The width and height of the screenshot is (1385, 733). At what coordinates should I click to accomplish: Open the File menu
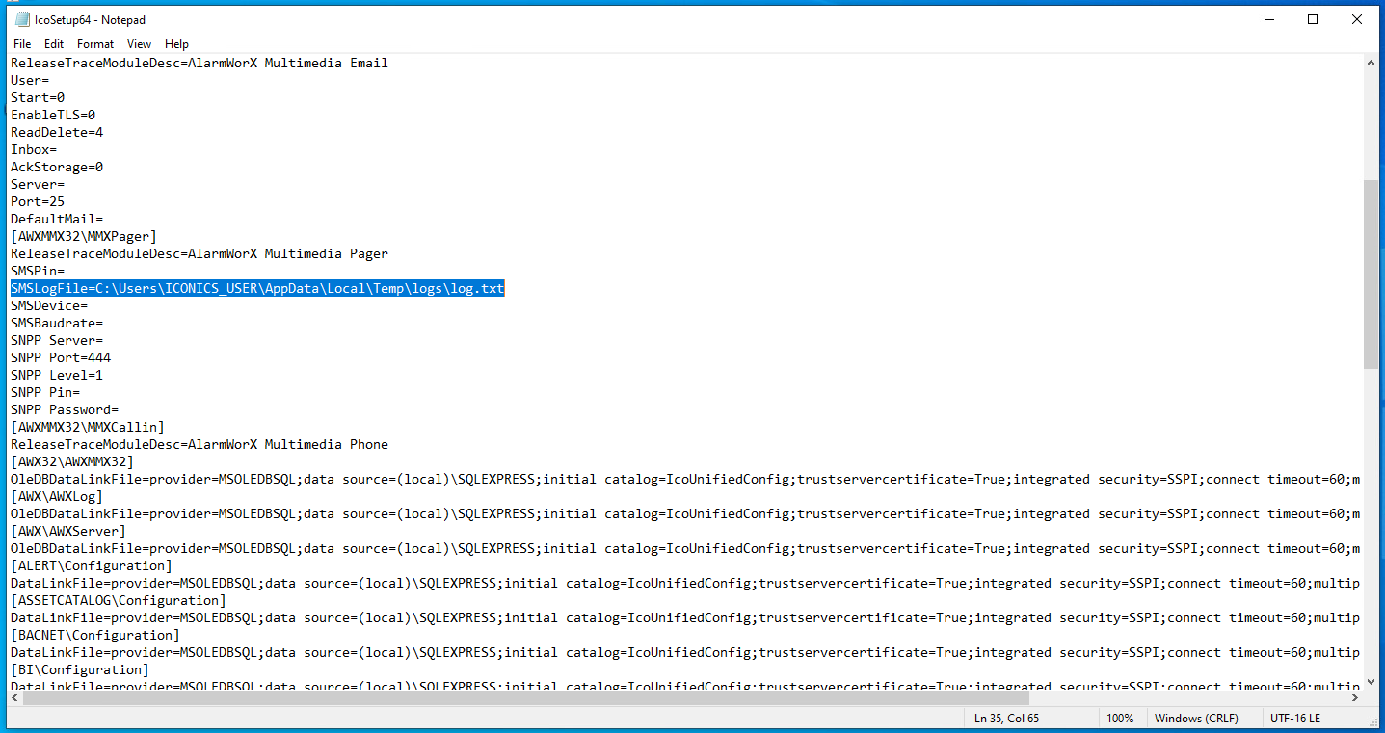click(21, 43)
